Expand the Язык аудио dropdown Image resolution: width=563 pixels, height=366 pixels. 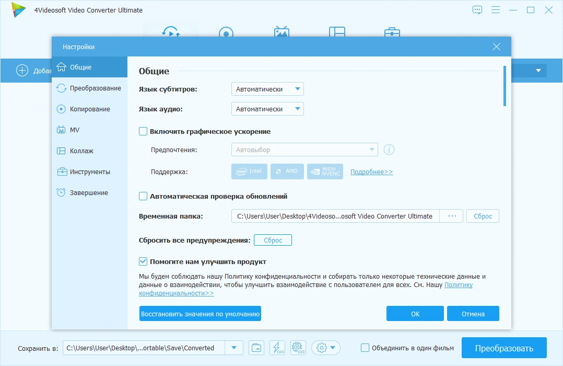click(x=267, y=109)
